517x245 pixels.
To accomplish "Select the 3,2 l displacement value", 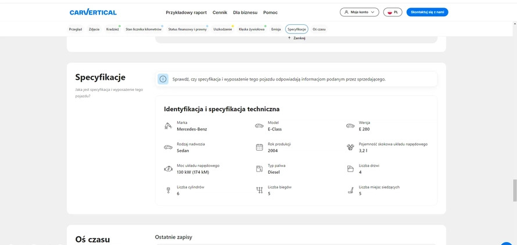I will tap(363, 151).
